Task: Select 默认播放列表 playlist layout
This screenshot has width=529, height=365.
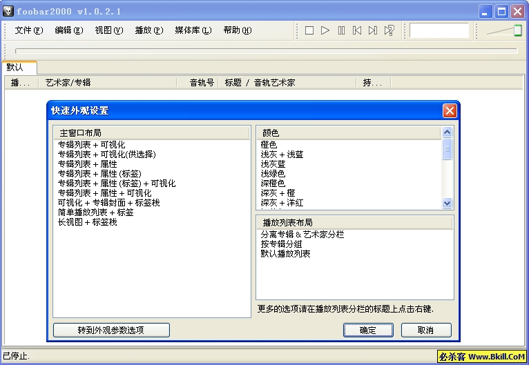Action: coord(285,254)
